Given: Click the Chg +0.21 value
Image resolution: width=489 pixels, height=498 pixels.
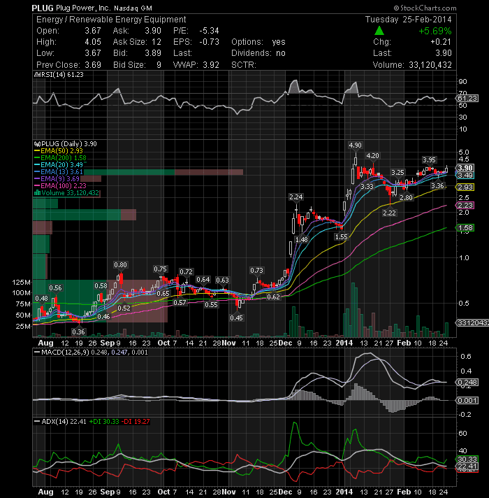Looking at the screenshot, I should (x=441, y=42).
